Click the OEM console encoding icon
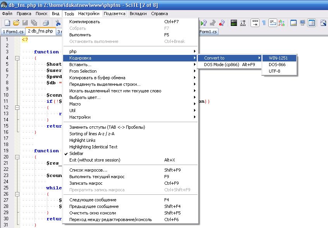The image size is (328, 228). pyautogui.click(x=234, y=23)
